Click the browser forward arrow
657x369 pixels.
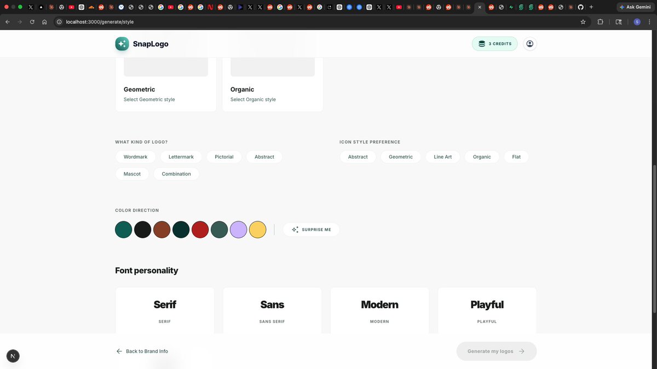[20, 22]
